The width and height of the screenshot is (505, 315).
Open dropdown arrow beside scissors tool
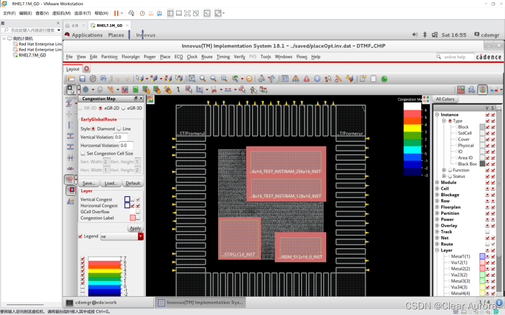[x=221, y=90]
